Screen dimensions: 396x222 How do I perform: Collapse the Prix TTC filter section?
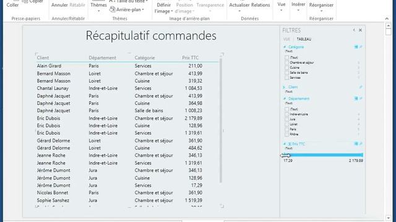(x=285, y=144)
